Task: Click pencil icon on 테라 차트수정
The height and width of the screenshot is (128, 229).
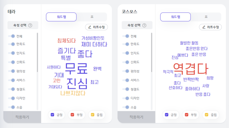Action: [90, 27]
